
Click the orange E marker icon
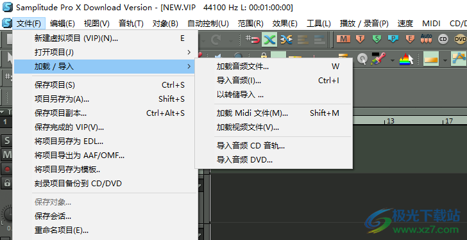[410, 39]
